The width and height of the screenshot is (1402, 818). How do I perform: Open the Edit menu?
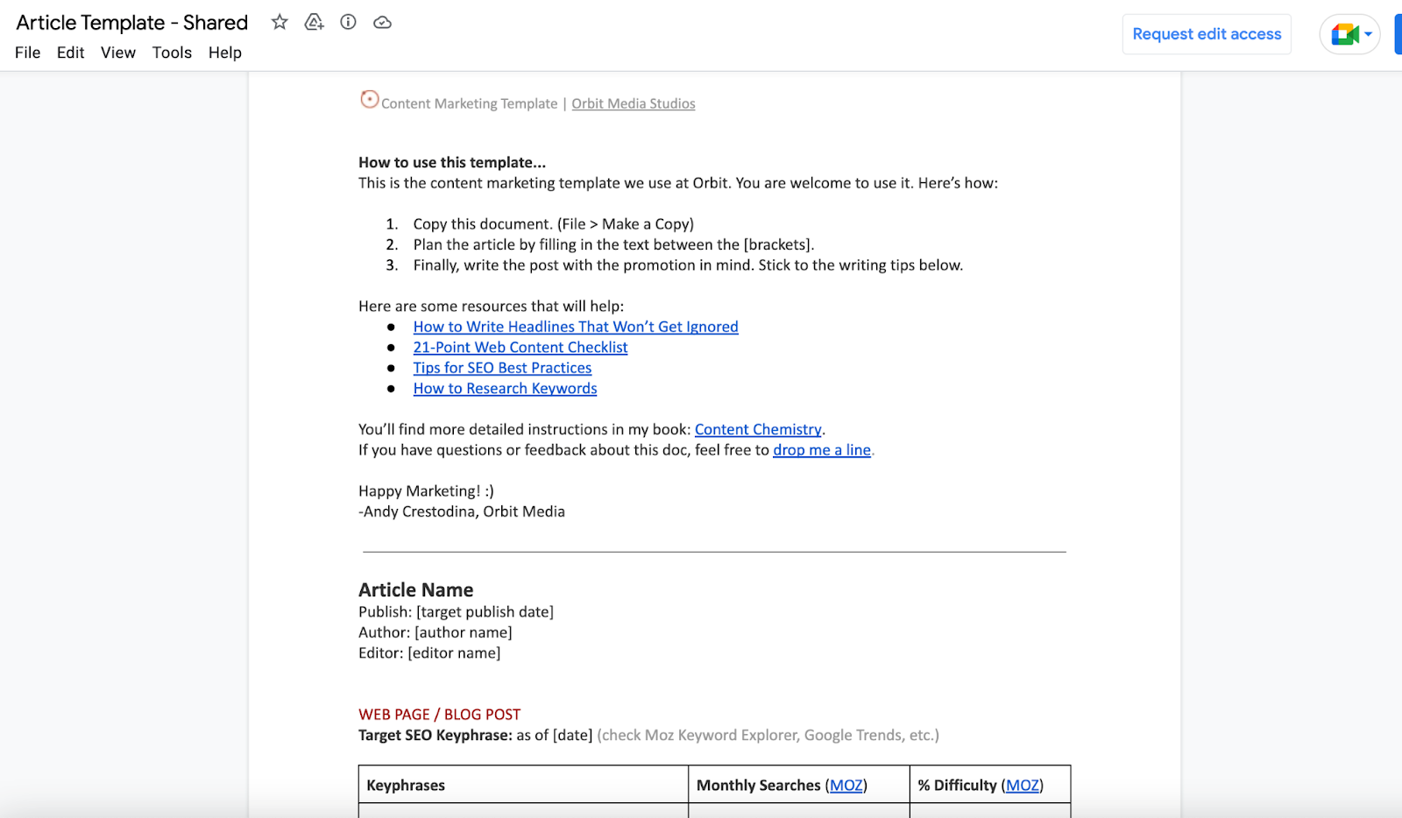coord(69,53)
